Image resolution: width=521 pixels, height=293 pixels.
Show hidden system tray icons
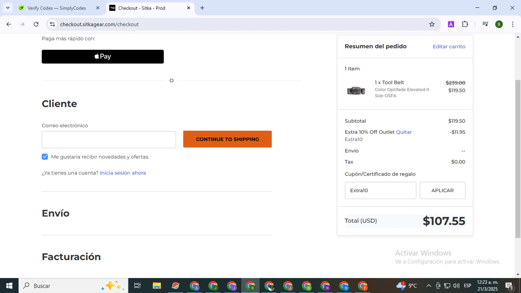click(429, 286)
